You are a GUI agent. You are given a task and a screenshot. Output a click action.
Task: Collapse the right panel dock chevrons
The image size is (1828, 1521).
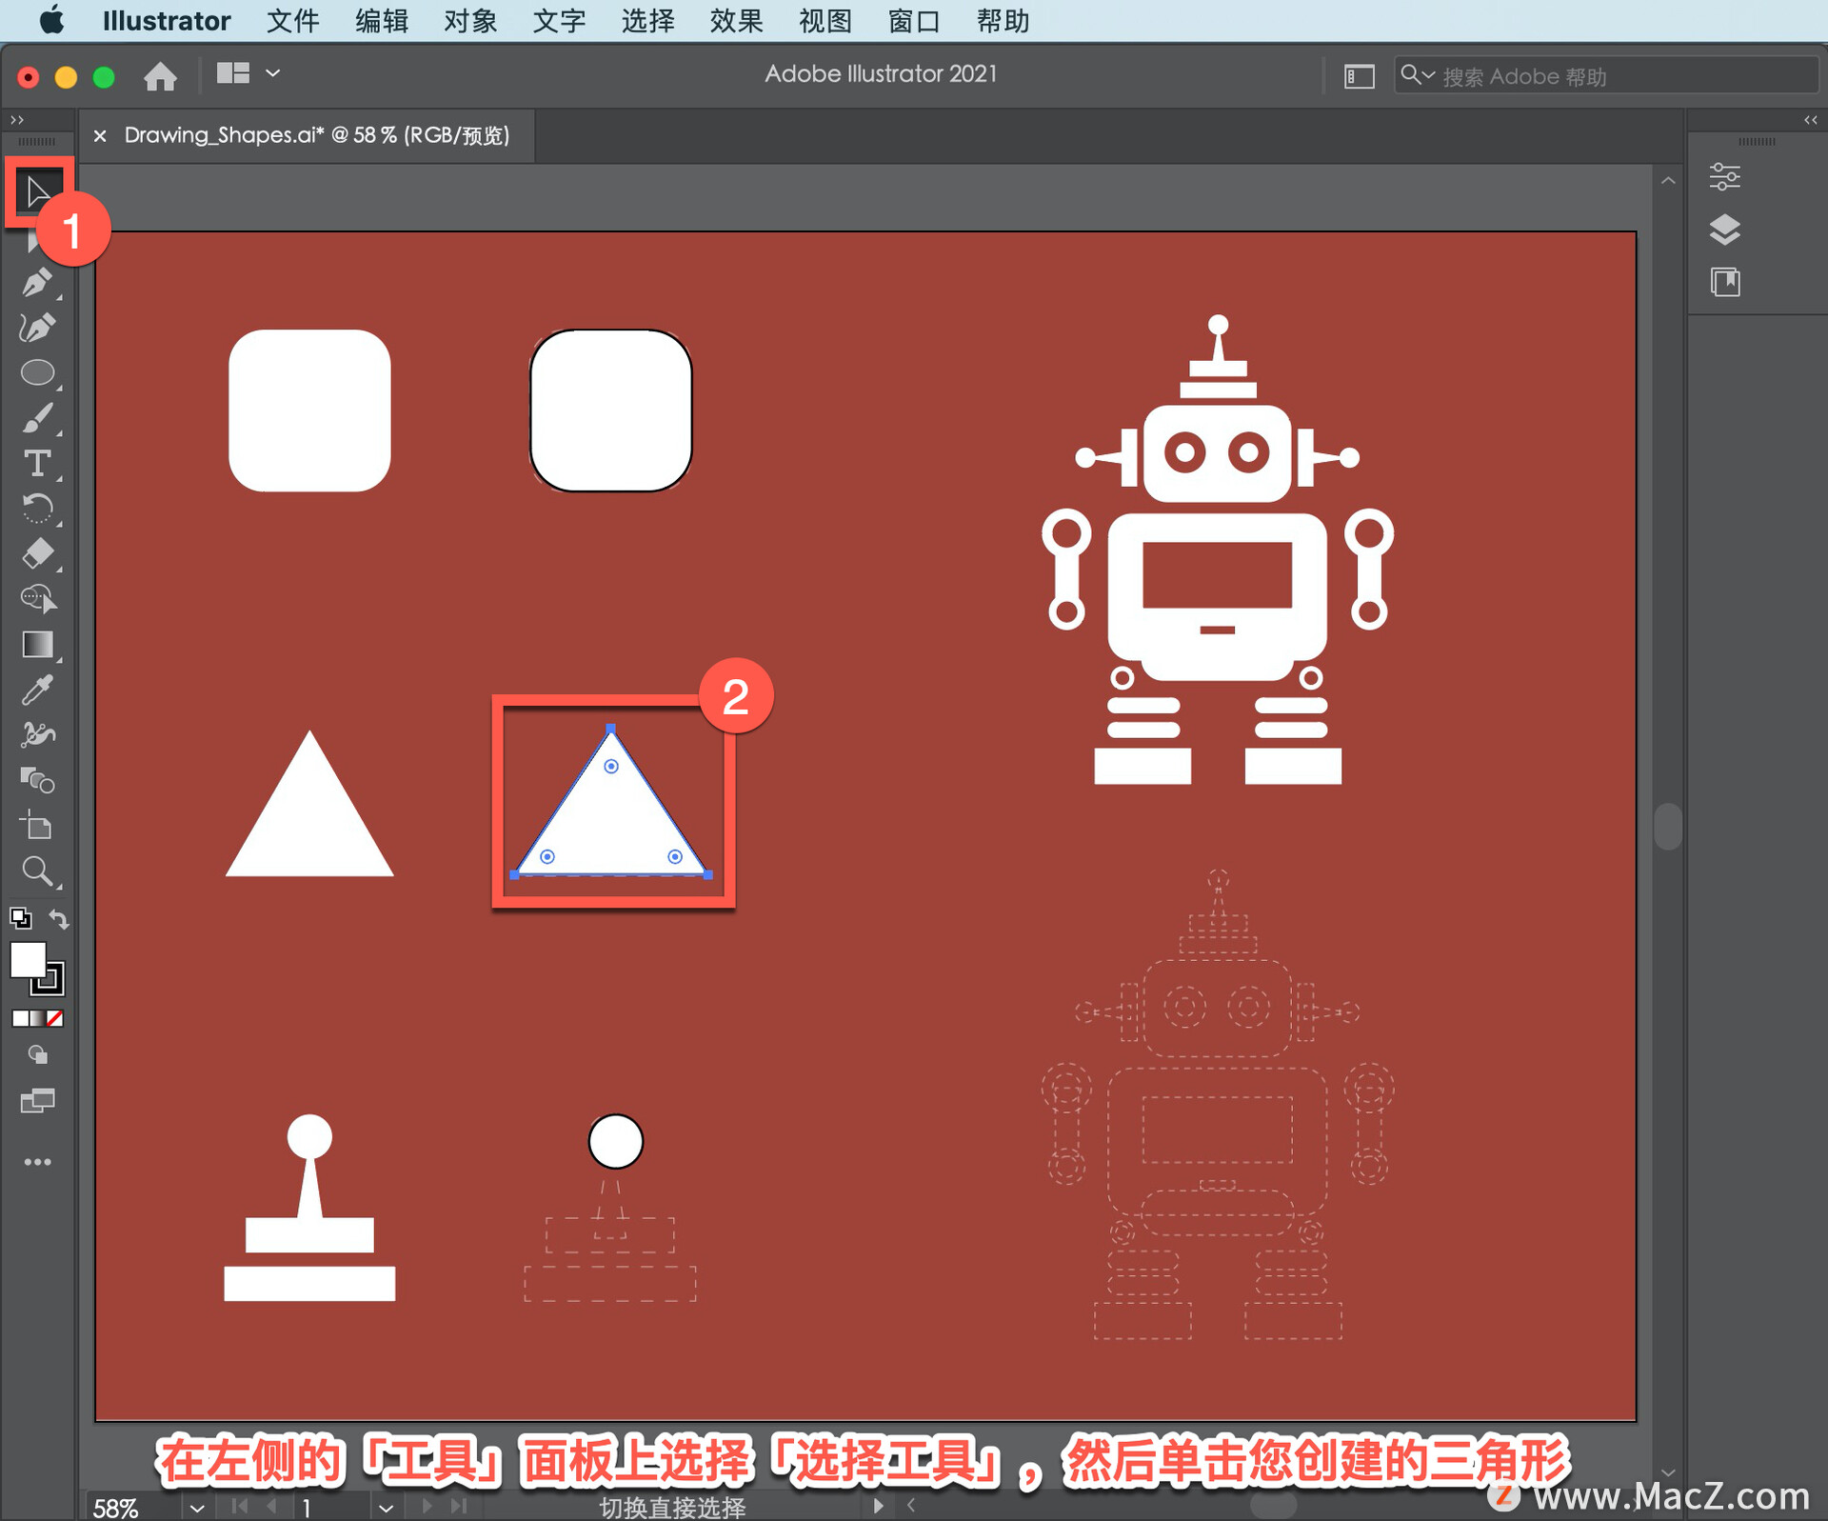pyautogui.click(x=1810, y=120)
